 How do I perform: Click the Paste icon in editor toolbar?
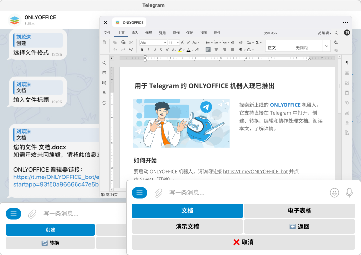(x=123, y=42)
